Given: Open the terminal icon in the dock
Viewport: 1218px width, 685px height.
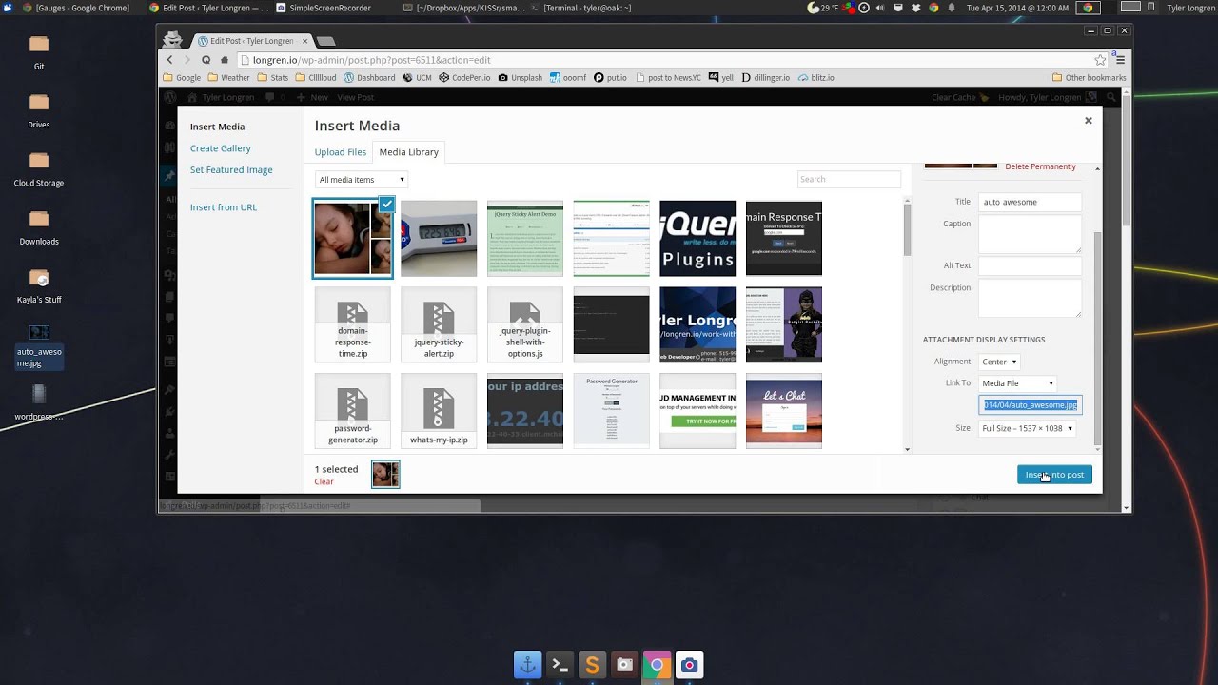Looking at the screenshot, I should pos(560,665).
